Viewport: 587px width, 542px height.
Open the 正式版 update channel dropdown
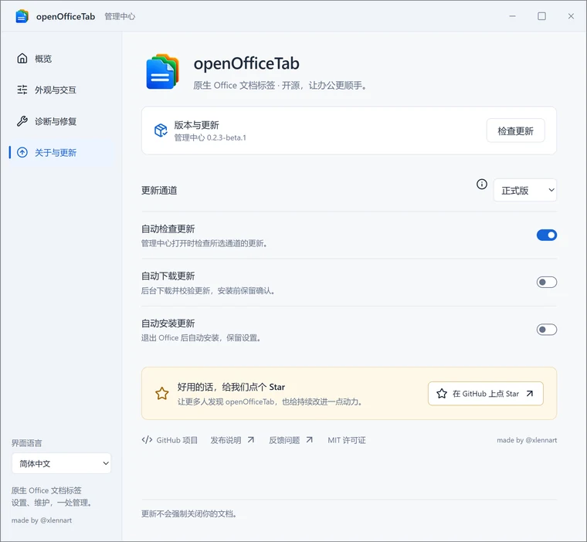pyautogui.click(x=525, y=190)
